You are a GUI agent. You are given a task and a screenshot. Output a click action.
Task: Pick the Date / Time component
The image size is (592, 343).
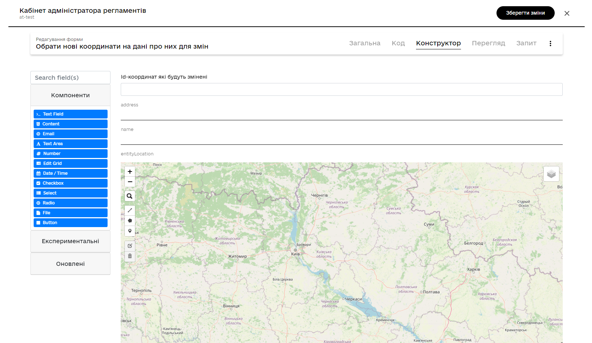(71, 173)
